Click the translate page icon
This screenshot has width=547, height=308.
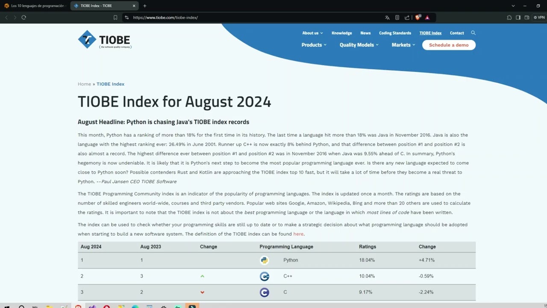click(x=387, y=18)
